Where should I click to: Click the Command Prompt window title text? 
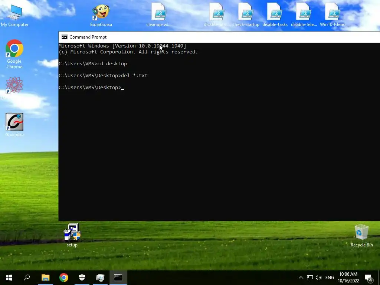[88, 37]
